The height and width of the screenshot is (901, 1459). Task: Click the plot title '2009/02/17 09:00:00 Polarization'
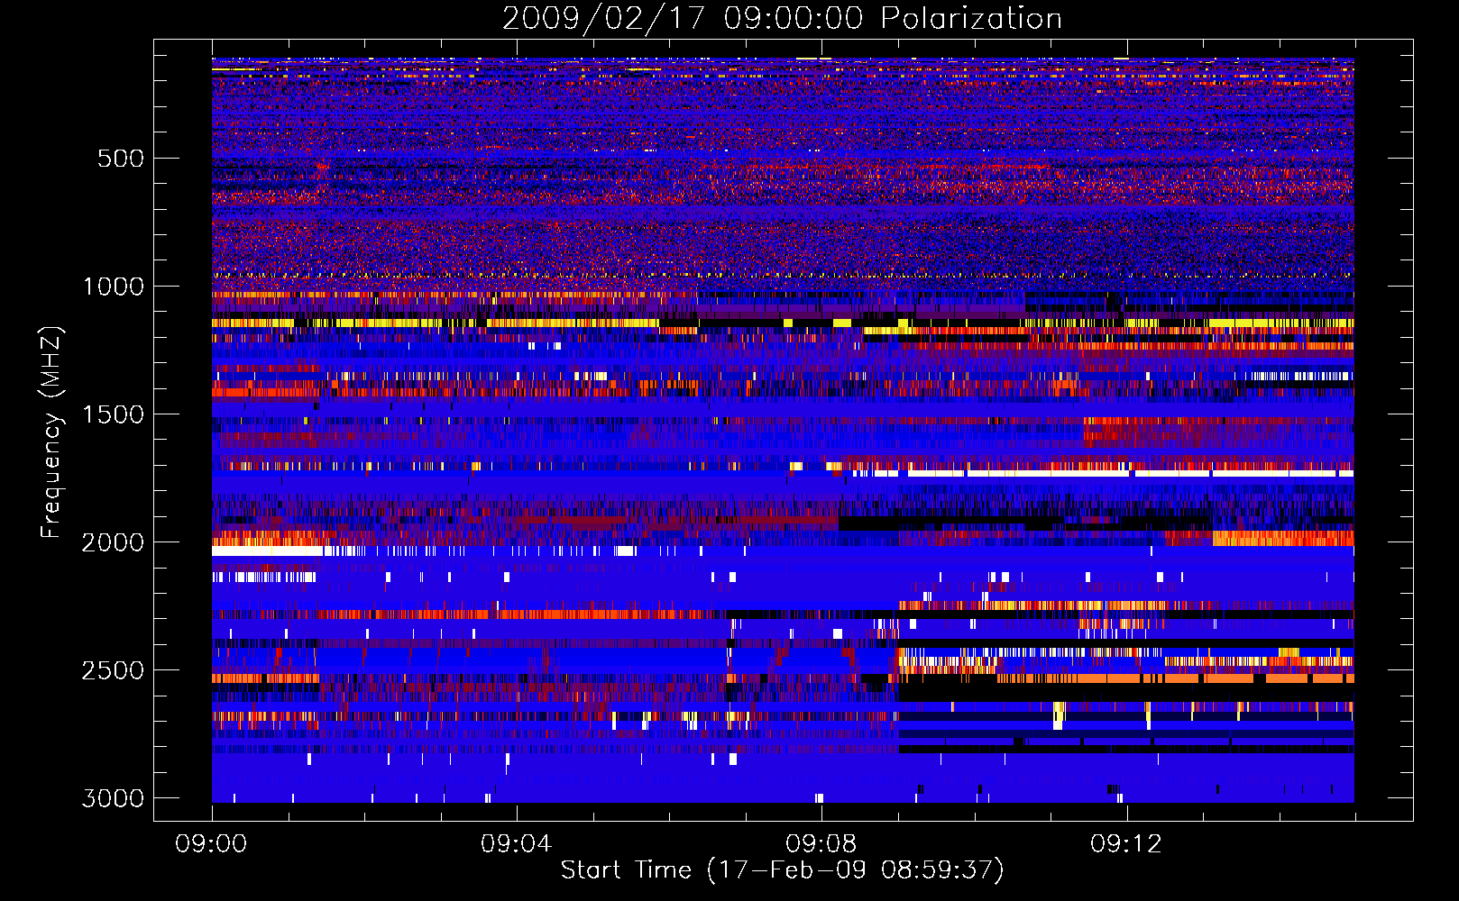(x=782, y=19)
